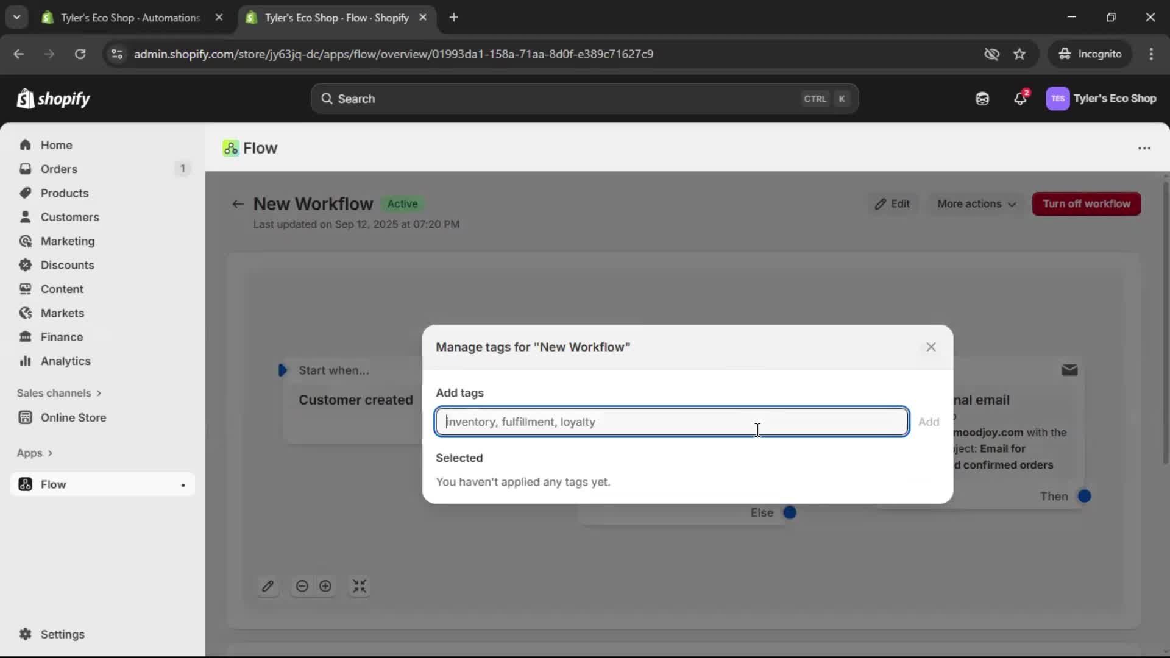
Task: Select the edit pencil on the workflow canvas
Action: pos(269,586)
